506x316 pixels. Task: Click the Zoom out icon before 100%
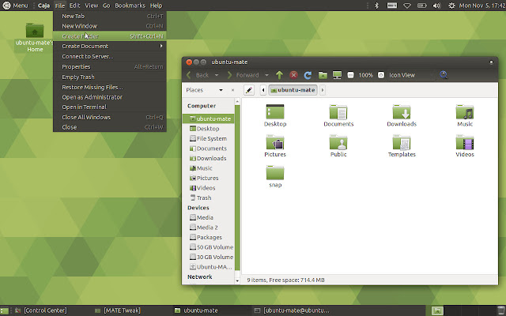tap(350, 75)
